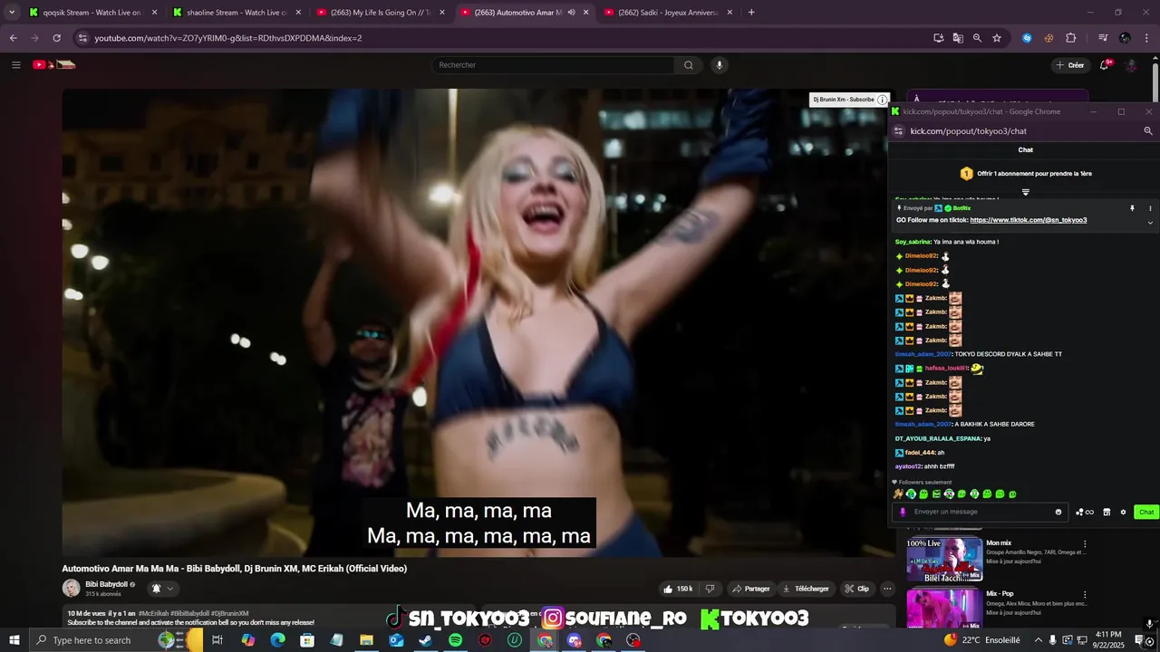1160x652 pixels.
Task: Open the Mix - Pop thumbnail
Action: [x=944, y=609]
